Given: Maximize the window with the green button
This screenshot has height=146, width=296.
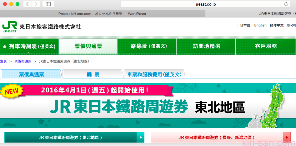Looking at the screenshot, I should [x=18, y=4].
